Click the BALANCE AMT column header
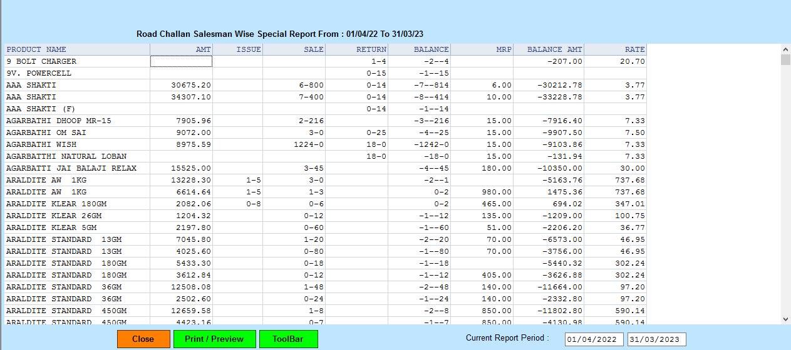The image size is (791, 350). coord(549,49)
